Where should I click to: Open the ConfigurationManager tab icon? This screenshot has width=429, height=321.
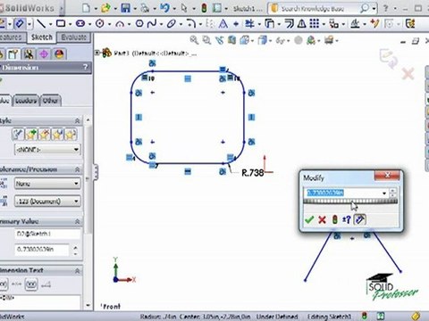click(x=29, y=54)
